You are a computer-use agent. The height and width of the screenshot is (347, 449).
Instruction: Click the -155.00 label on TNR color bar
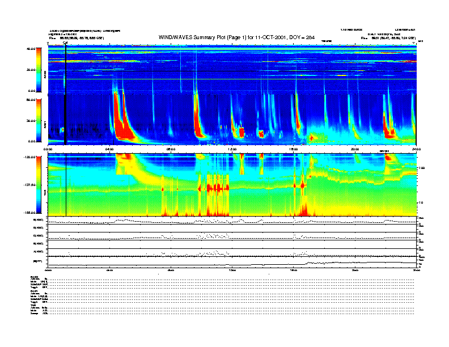(30, 213)
